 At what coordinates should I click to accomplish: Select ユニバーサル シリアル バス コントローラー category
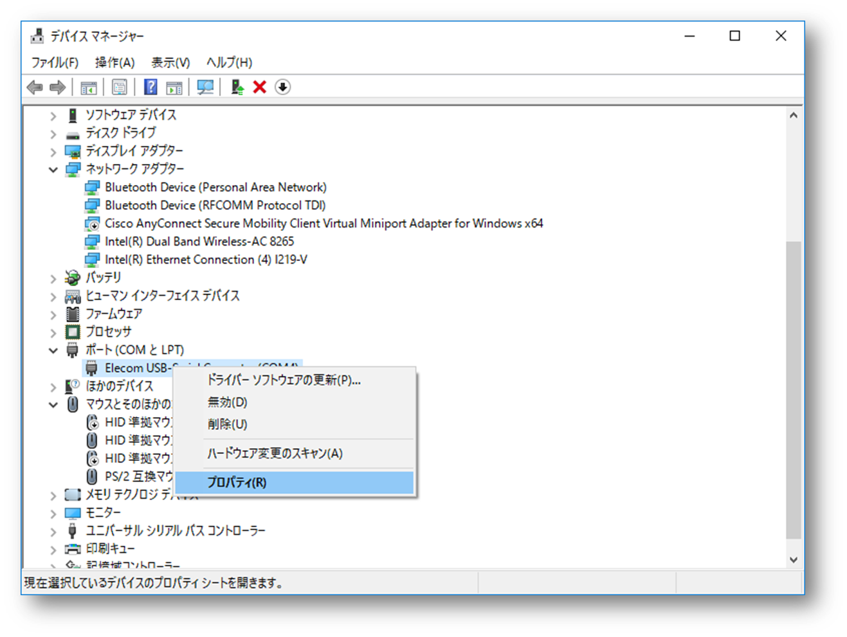pos(176,530)
